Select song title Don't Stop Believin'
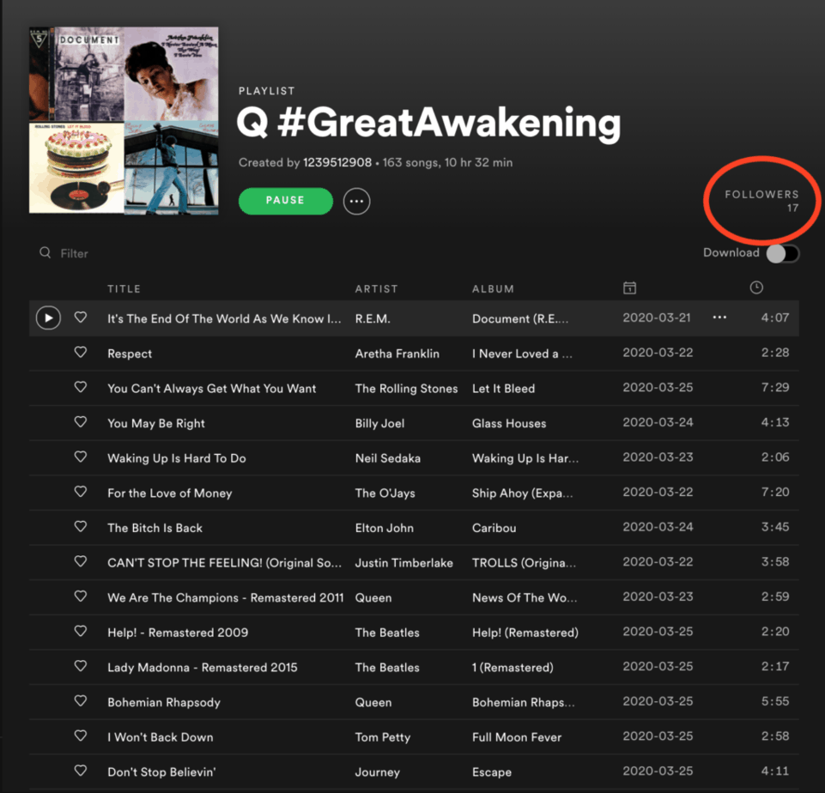Image resolution: width=825 pixels, height=793 pixels. pos(161,772)
